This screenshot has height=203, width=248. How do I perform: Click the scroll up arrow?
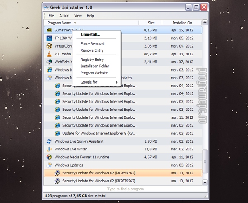pyautogui.click(x=205, y=22)
